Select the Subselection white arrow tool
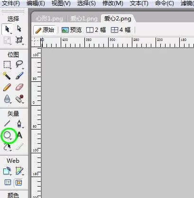Viewport: 194px width, 198px height. click(19, 29)
